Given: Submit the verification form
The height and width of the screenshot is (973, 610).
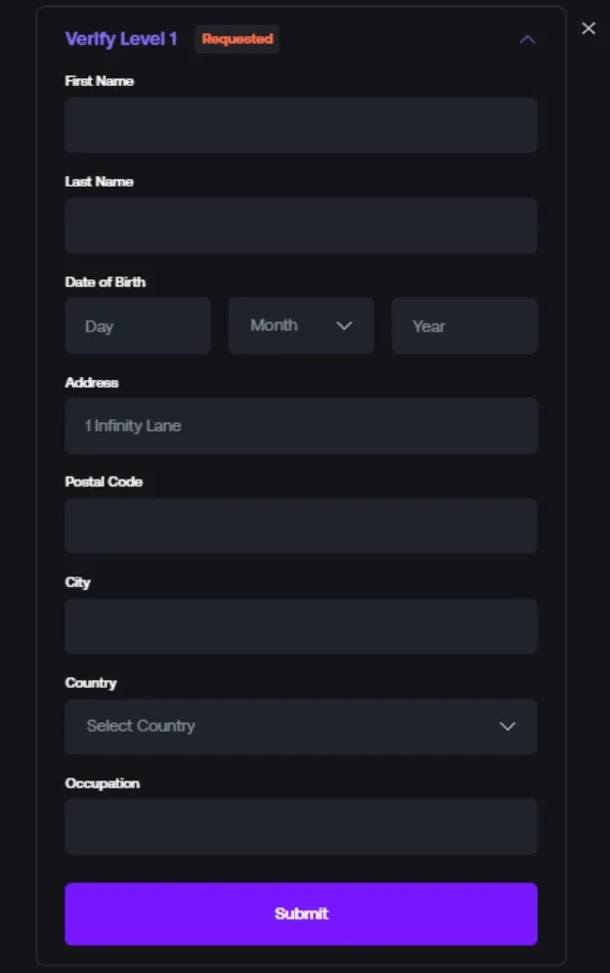Looking at the screenshot, I should [x=300, y=913].
